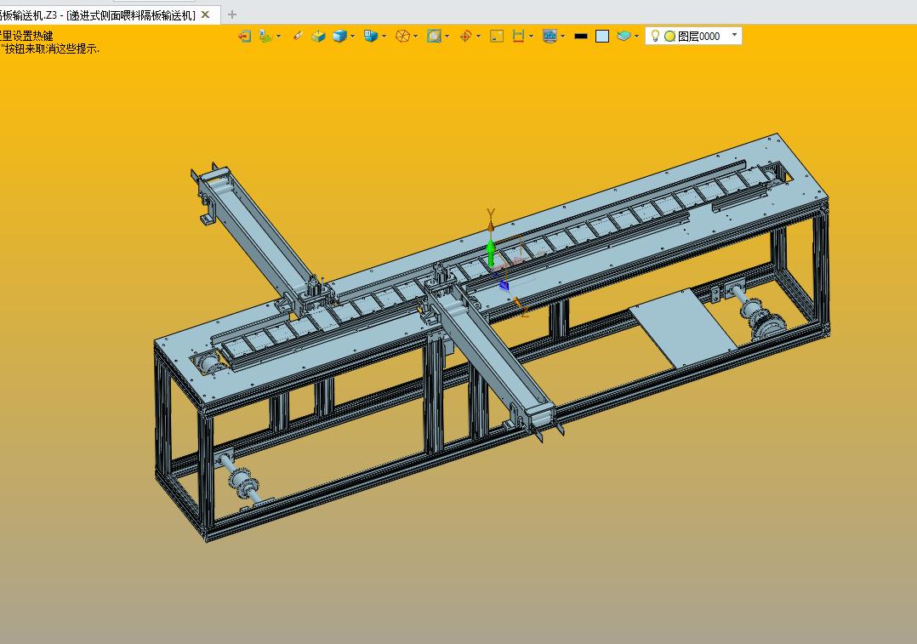Click the black color swatch
The image size is (917, 644).
click(x=581, y=36)
